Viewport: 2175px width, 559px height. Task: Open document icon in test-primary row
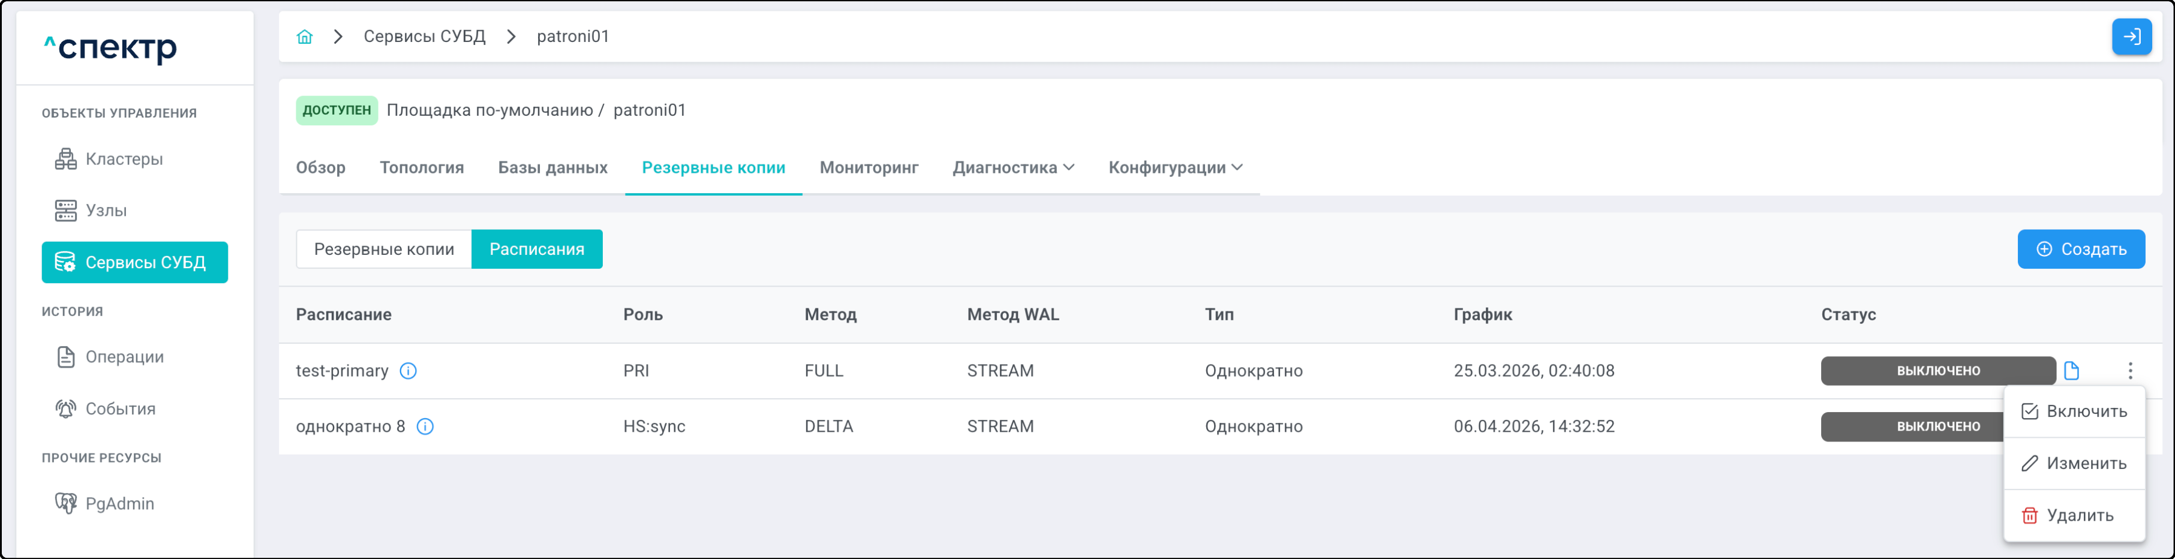[x=2071, y=371]
